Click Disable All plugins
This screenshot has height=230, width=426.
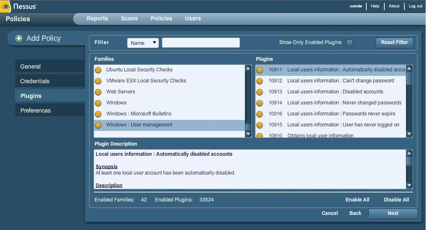pos(397,200)
